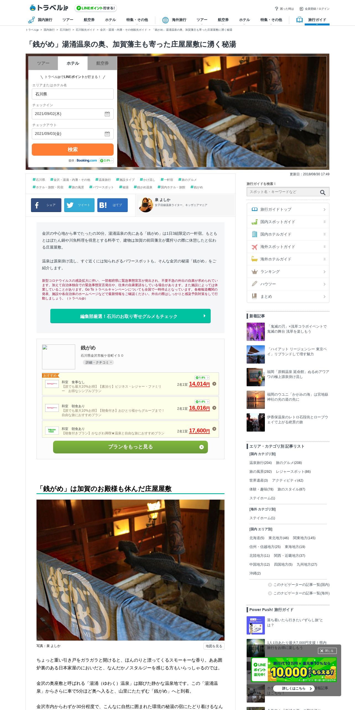The height and width of the screenshot is (710, 355).
Task: Click the main hero image of 銭がめ
Action: pos(222,112)
